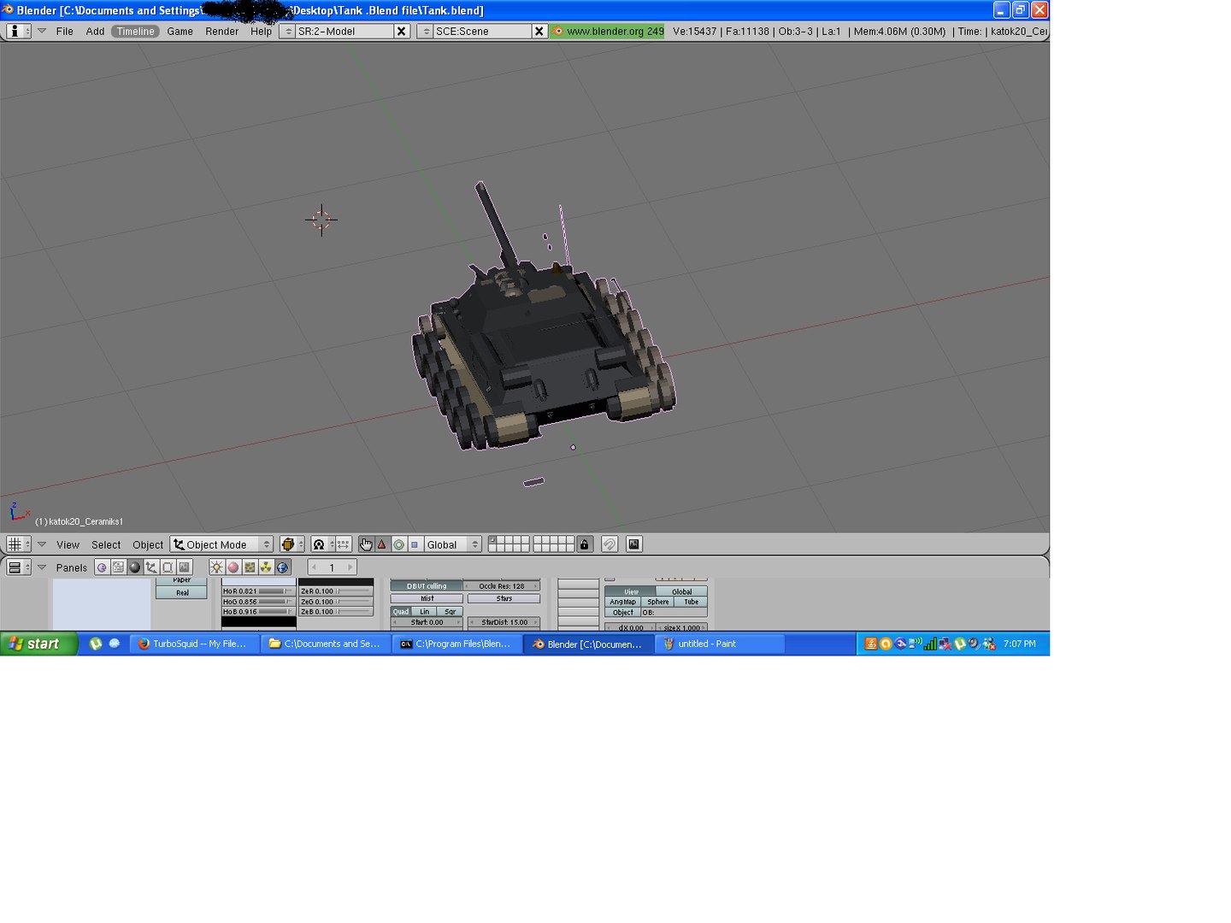1231x923 pixels.
Task: Expand the SCE:Scene selector
Action: click(426, 31)
